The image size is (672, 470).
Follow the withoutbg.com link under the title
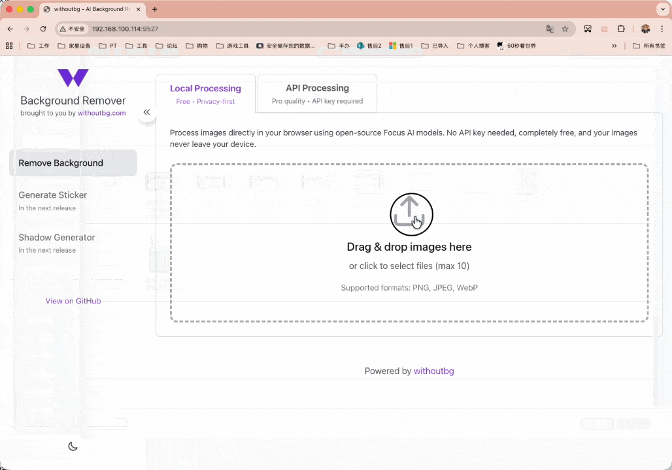pyautogui.click(x=101, y=113)
